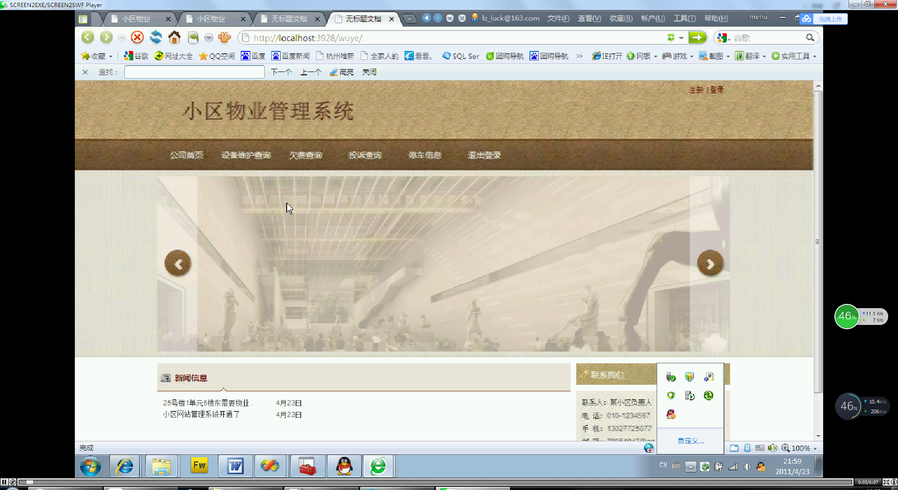
Task: Refresh the page with the blue arrows icon
Action: (156, 37)
